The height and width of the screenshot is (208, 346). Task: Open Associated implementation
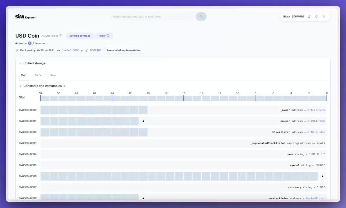coord(124,50)
